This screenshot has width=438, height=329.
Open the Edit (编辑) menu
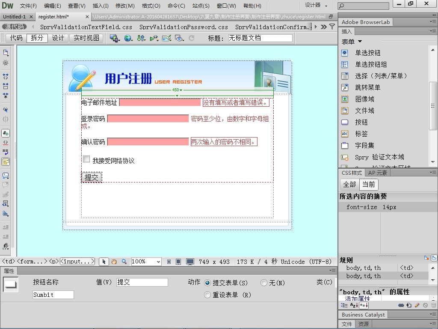[52, 6]
